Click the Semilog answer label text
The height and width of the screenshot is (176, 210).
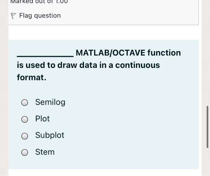click(x=50, y=102)
